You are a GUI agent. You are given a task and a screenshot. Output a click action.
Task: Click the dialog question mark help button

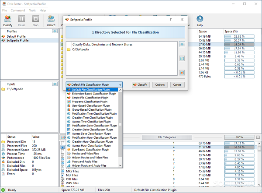pos(171,20)
